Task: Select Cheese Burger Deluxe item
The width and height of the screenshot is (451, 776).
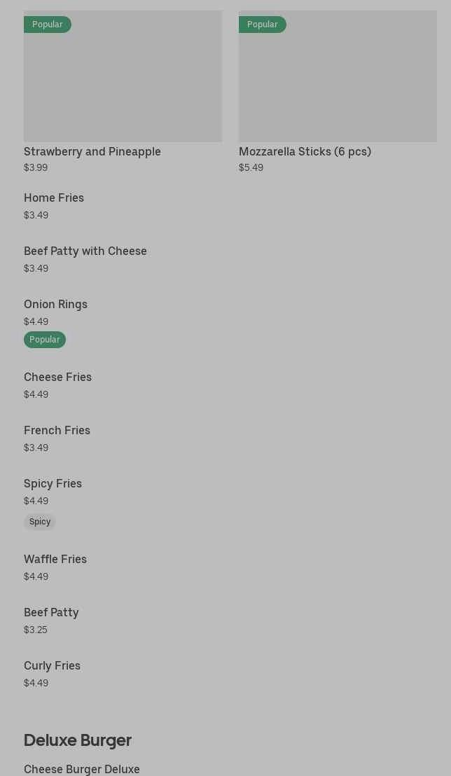Action: 82,769
